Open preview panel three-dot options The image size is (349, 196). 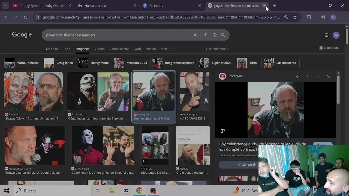coord(318,76)
